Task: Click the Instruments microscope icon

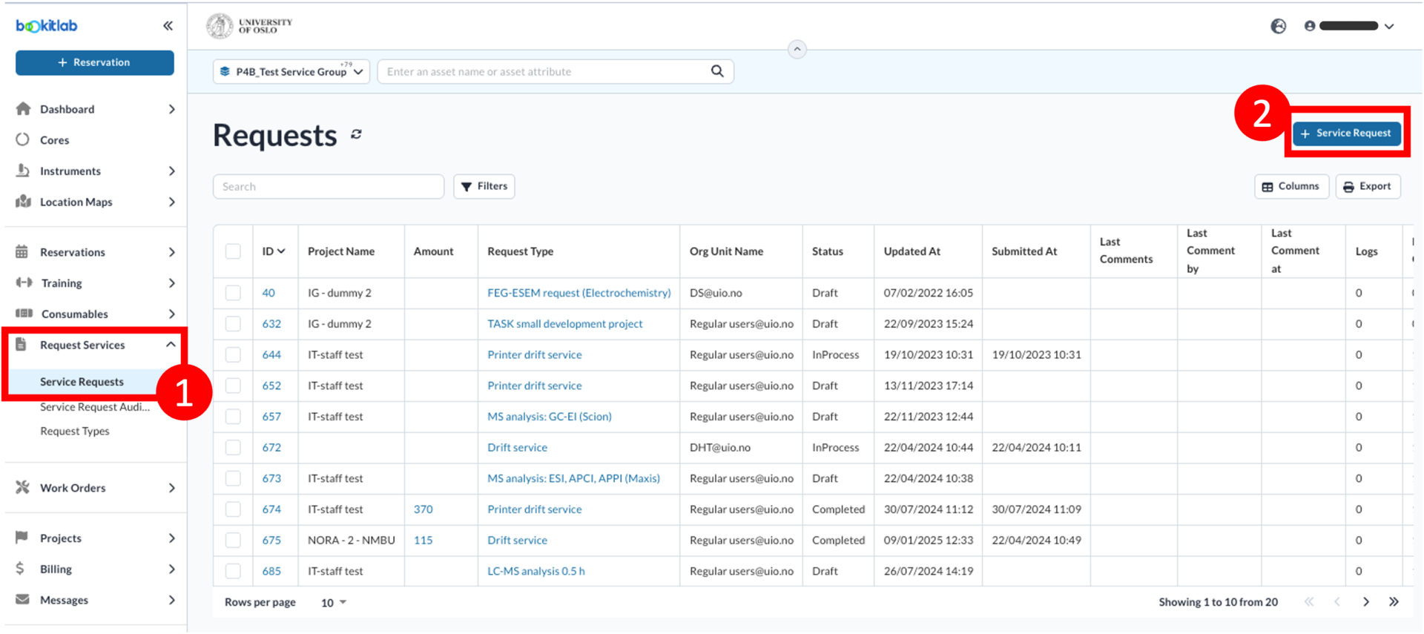Action: coord(23,171)
